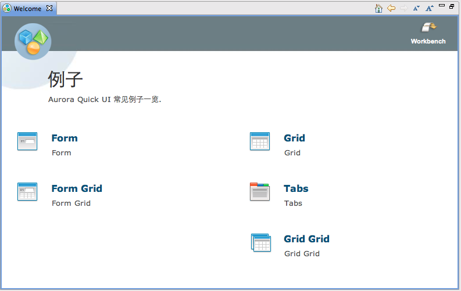Screen dimensions: 461x291
Task: Open the Form heading link
Action: (x=65, y=138)
